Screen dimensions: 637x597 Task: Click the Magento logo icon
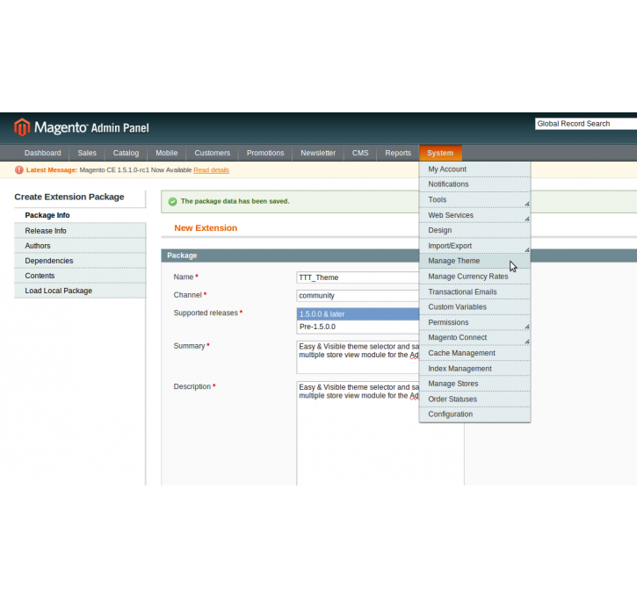22,127
